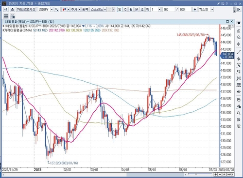Click the toolbar up-down scroll stepper

click(234, 10)
